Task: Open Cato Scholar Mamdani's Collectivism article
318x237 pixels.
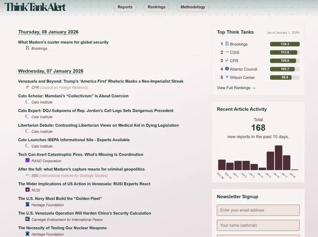Action: coord(73,96)
